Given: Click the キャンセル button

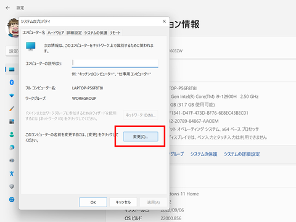Looking at the screenshot, I should [x=123, y=202].
